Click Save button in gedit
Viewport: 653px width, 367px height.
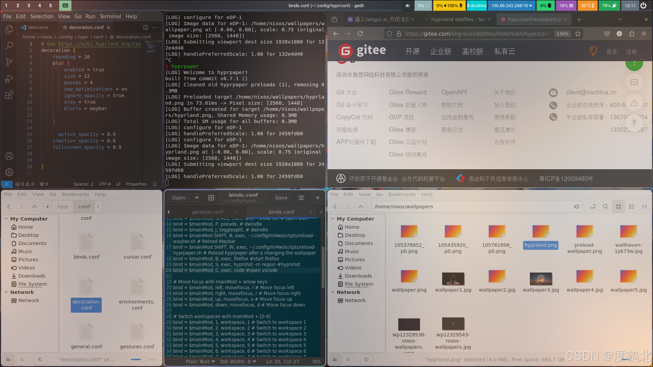point(281,198)
